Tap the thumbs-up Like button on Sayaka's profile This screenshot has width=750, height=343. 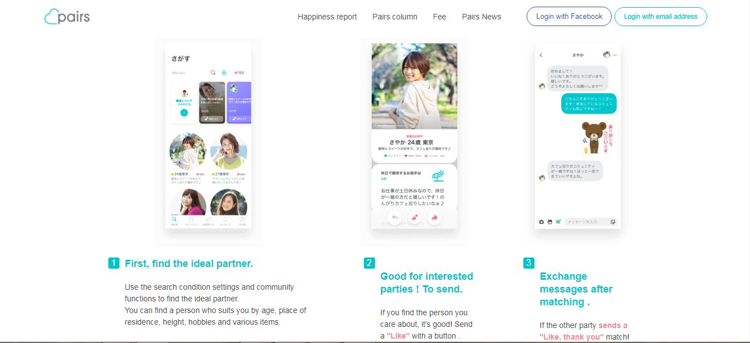pos(434,218)
